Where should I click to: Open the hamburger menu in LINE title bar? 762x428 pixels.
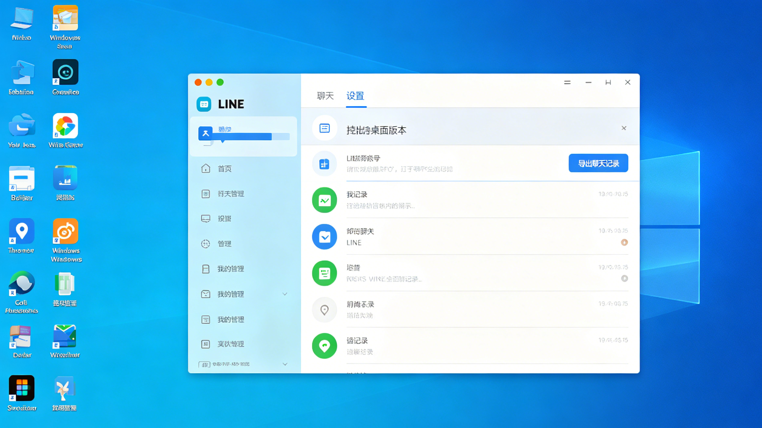[x=567, y=83]
